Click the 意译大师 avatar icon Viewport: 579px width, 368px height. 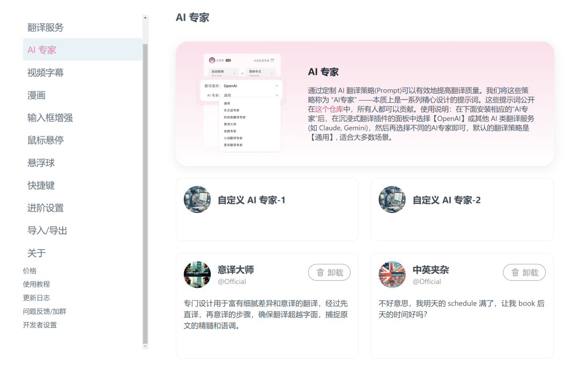coord(197,275)
